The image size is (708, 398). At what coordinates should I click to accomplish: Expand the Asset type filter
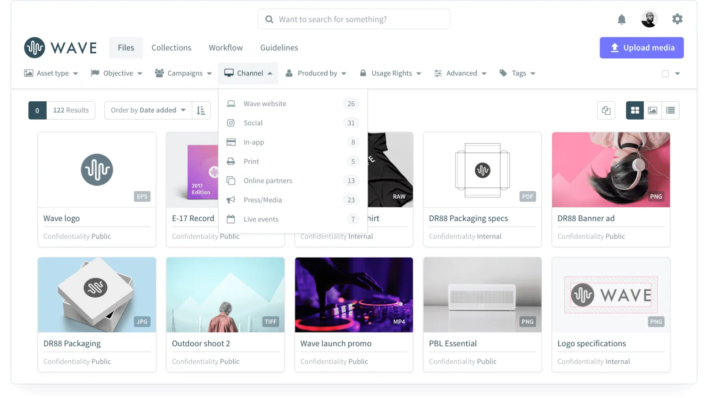(51, 73)
